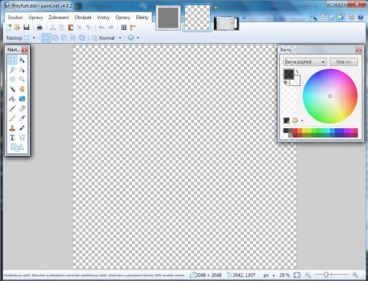368x281 pixels.
Task: Open the Vrstvy menu
Action: pyautogui.click(x=103, y=18)
